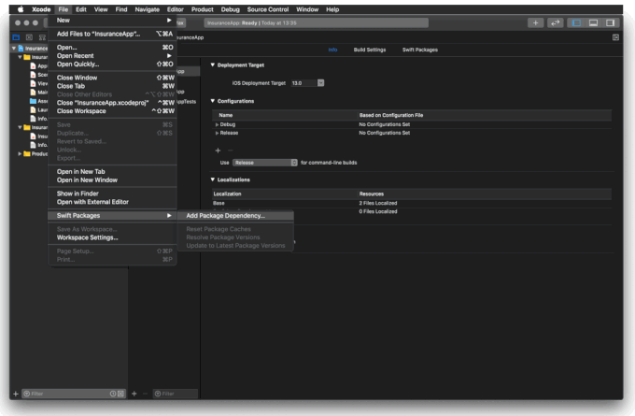Select Workspace Settings in File menu

coord(88,237)
